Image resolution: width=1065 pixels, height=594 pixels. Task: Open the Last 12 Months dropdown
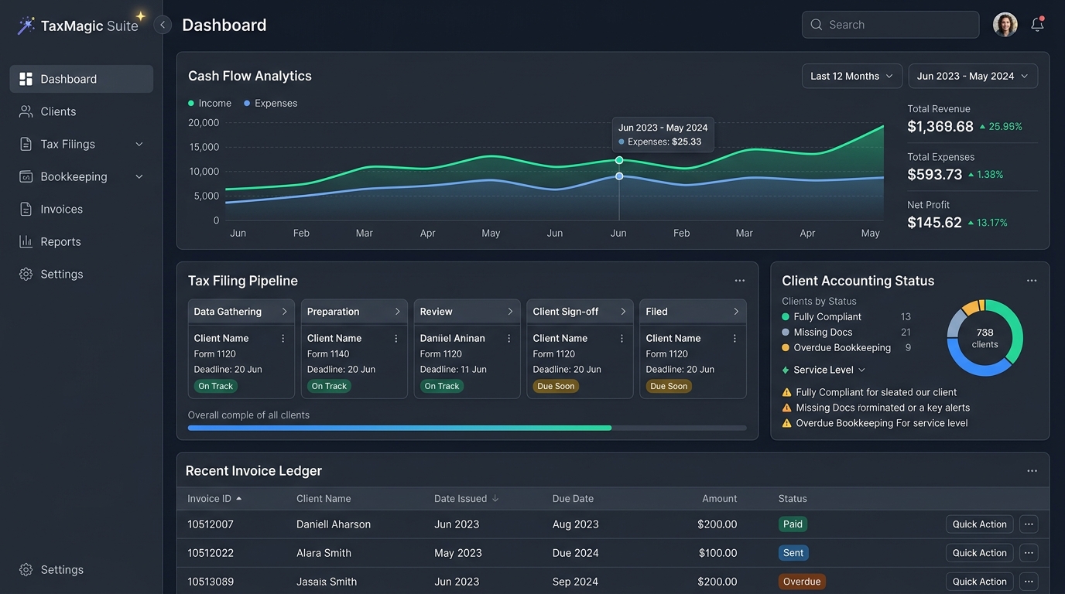coord(852,76)
